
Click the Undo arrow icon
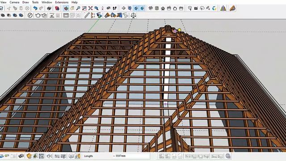[x=35, y=8]
